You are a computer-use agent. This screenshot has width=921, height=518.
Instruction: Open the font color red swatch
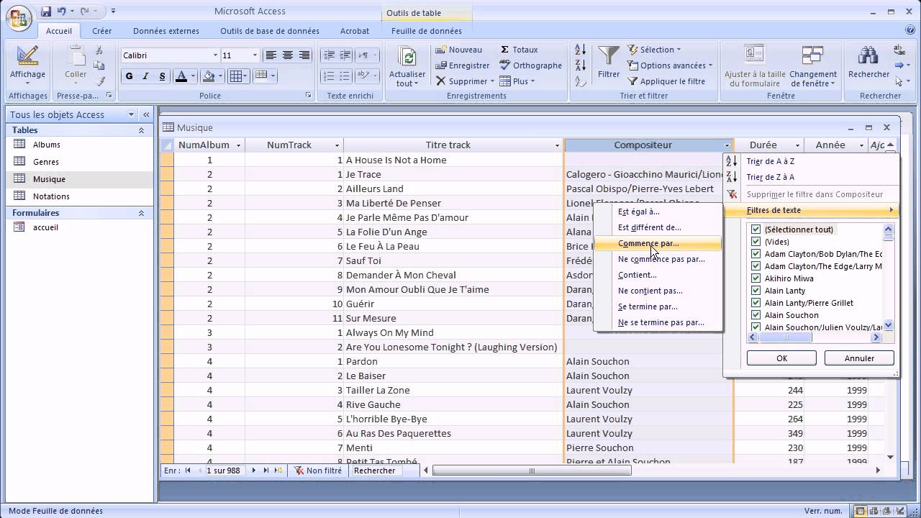coord(181,76)
